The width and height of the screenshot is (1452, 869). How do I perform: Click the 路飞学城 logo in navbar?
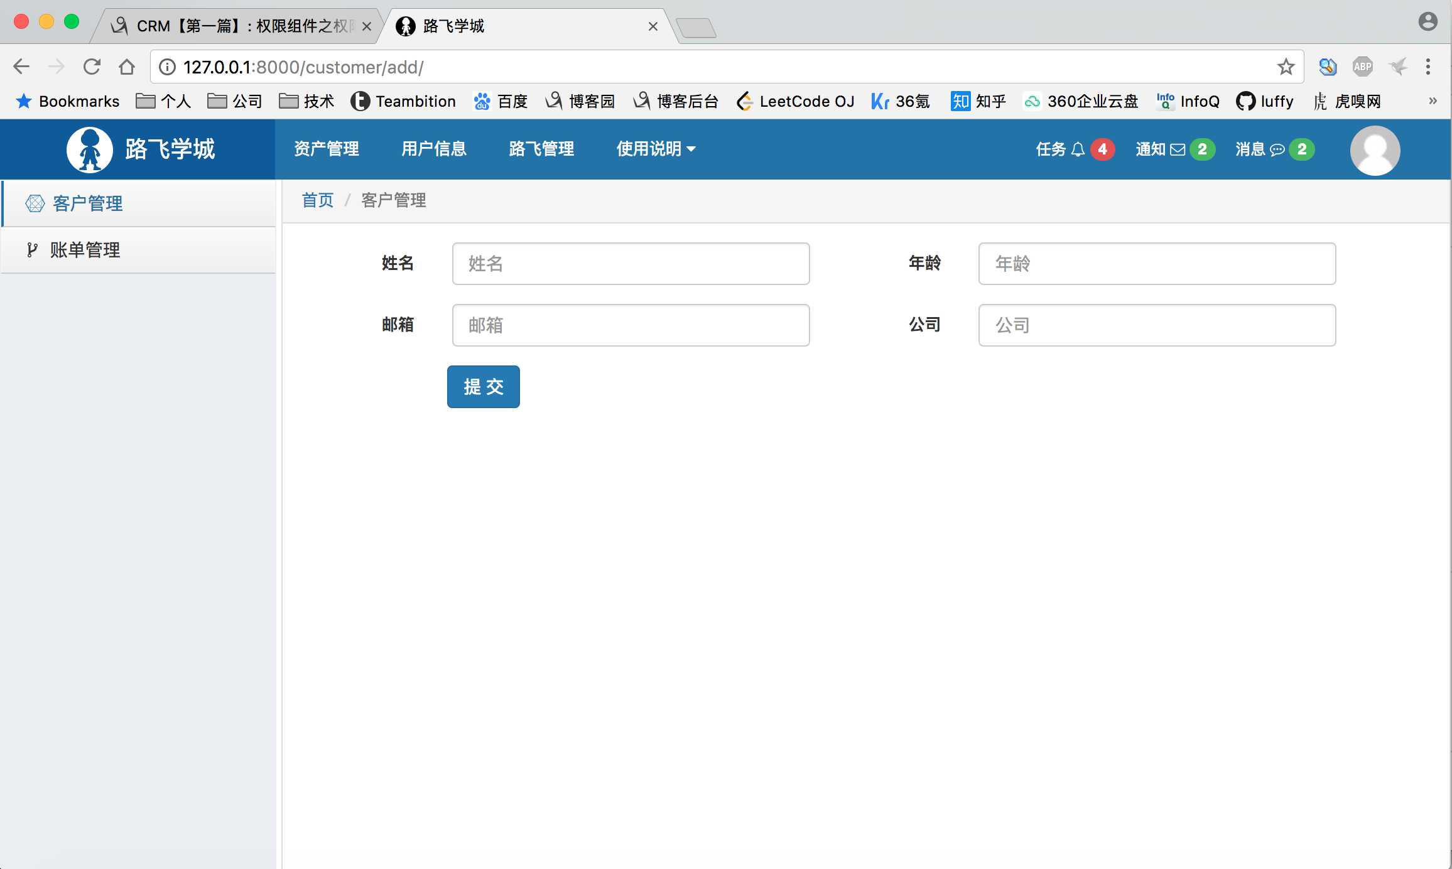click(141, 149)
